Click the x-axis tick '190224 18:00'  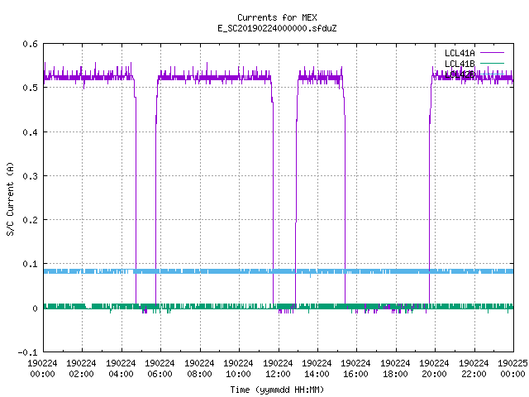point(395,369)
